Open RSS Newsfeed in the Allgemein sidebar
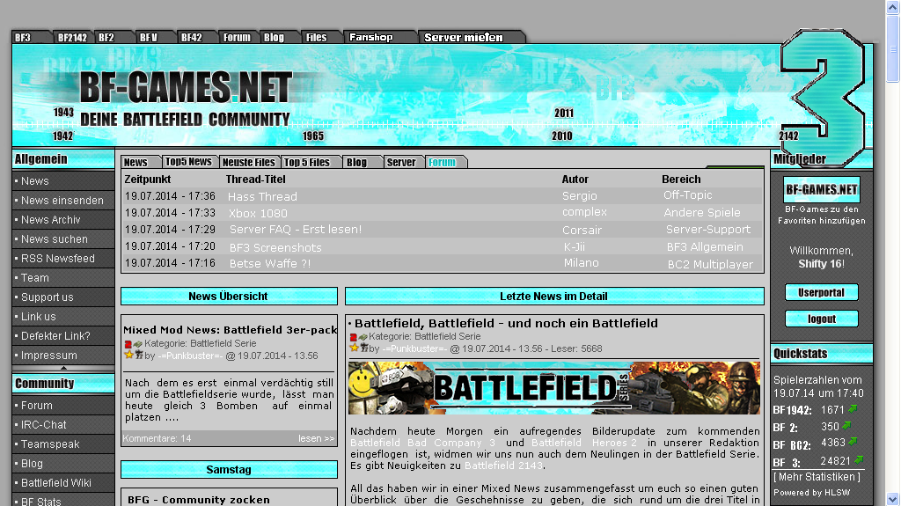The height and width of the screenshot is (506, 901). coord(58,259)
